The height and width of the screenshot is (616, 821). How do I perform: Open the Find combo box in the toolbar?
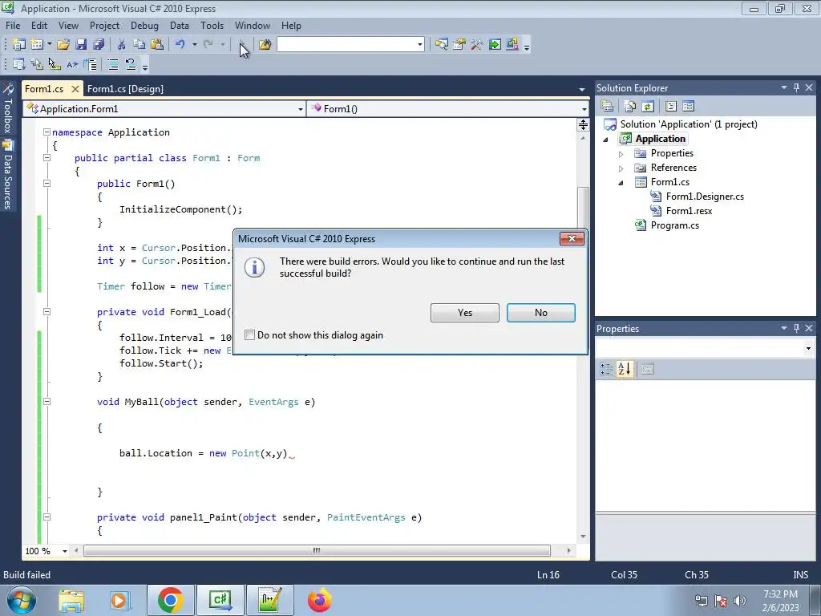[x=420, y=45]
